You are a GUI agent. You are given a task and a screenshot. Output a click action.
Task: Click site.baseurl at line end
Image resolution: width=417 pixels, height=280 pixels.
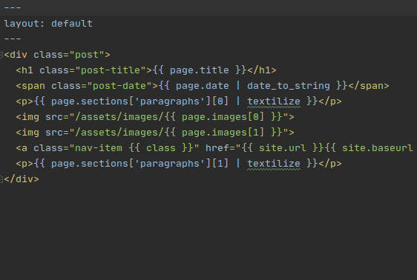(x=378, y=148)
